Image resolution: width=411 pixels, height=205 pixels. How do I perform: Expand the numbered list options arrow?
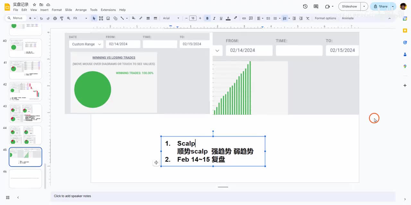click(289, 18)
